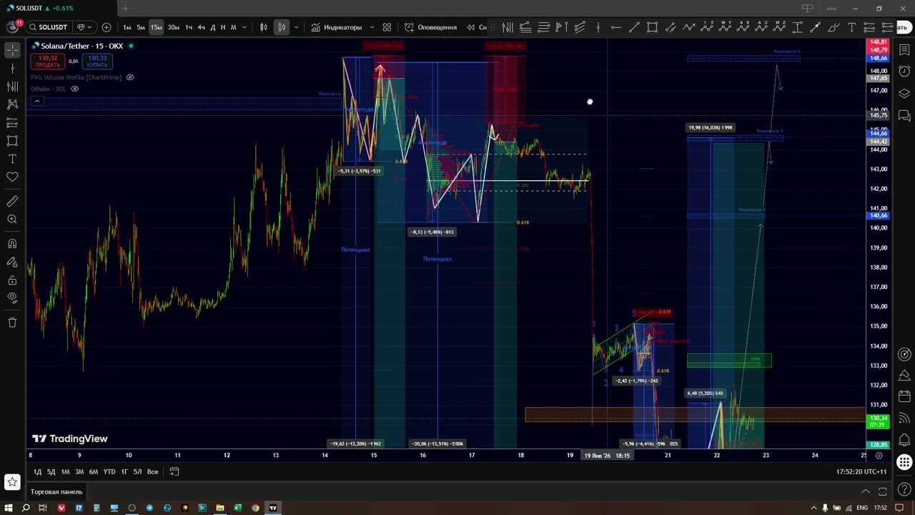
Task: Activate the zoom-in magnifier tool
Action: tap(12, 219)
